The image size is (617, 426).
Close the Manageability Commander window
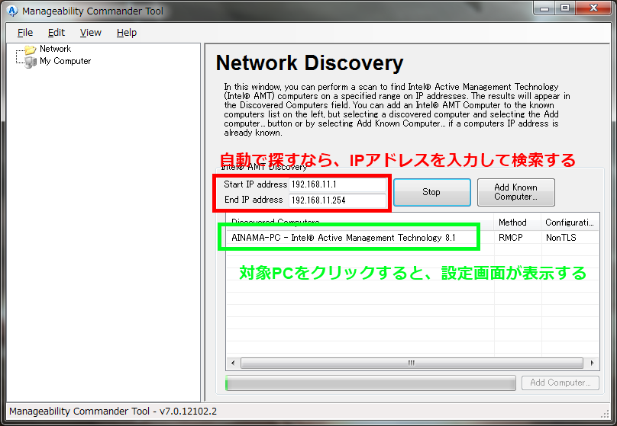pyautogui.click(x=593, y=8)
